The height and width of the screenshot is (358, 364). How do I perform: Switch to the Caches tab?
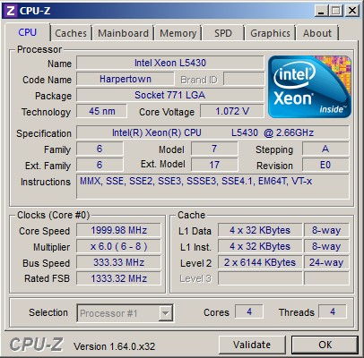[71, 33]
